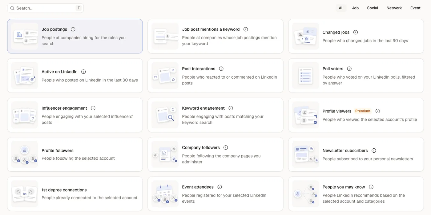Click the F shortcut key badge in search
Screen dimensions: 431x215
click(79, 8)
